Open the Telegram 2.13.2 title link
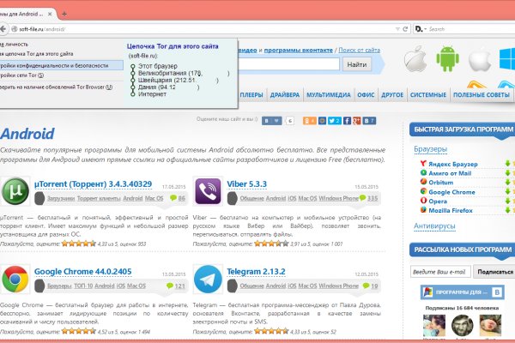Screen dimensions: 515x343 click(256, 272)
